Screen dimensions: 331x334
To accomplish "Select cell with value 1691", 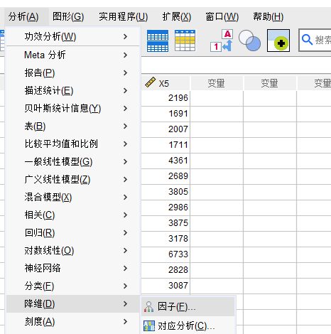I will coord(165,114).
